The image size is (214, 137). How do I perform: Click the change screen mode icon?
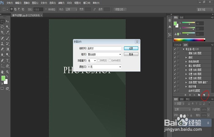click(x=7, y=89)
